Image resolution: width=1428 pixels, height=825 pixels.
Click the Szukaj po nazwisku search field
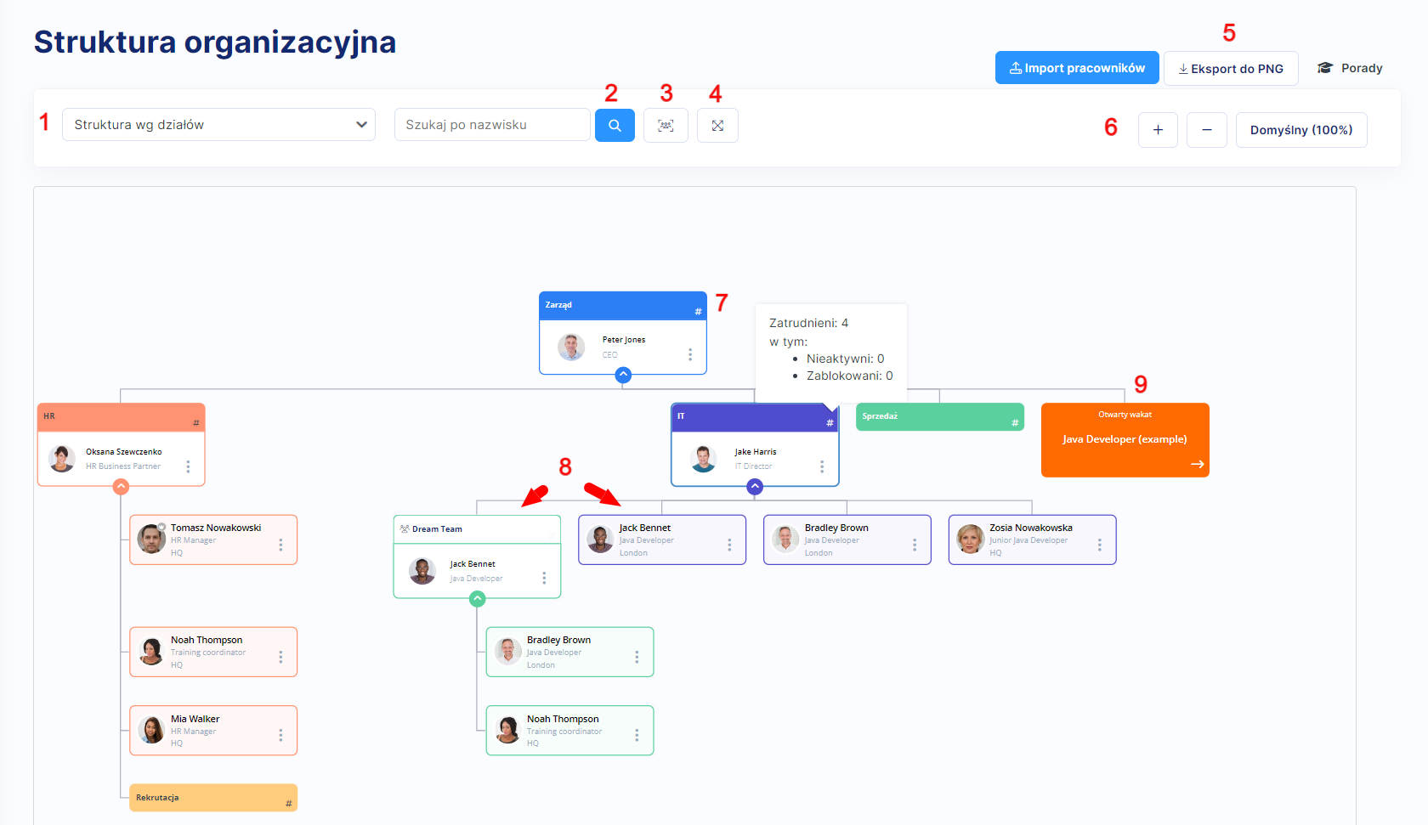click(491, 125)
